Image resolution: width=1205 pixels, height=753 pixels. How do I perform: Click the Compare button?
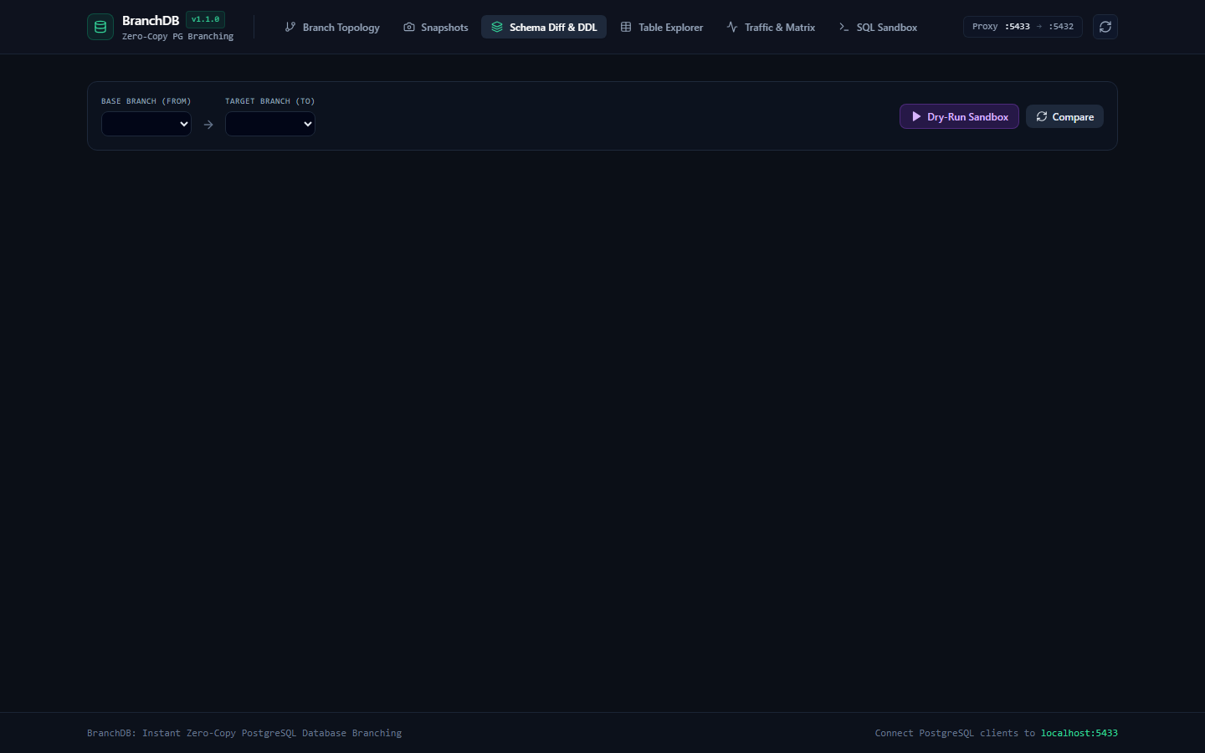(x=1064, y=116)
